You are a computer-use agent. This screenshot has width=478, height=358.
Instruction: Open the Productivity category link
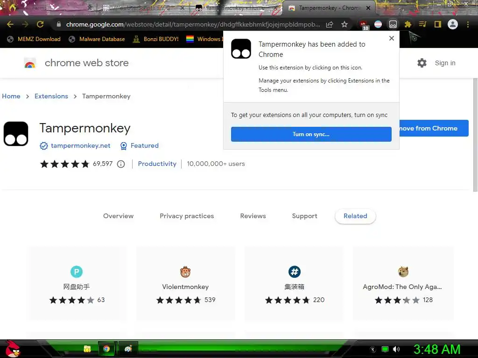pyautogui.click(x=157, y=164)
